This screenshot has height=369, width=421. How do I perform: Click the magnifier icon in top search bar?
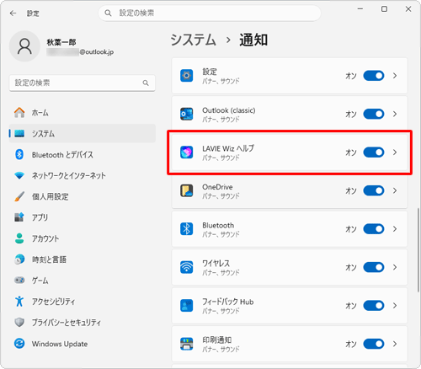pos(108,13)
